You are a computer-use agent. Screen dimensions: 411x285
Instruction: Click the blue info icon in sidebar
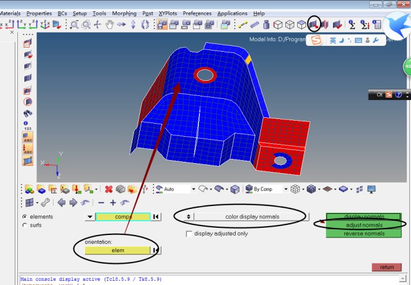[27, 123]
